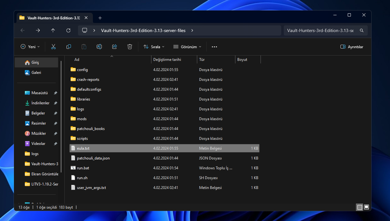Open Giriş in navigation pane

pos(37,62)
